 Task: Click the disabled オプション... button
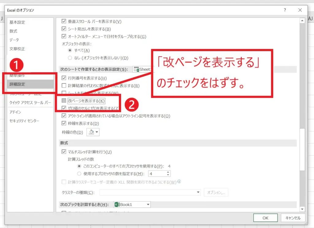click(x=216, y=192)
